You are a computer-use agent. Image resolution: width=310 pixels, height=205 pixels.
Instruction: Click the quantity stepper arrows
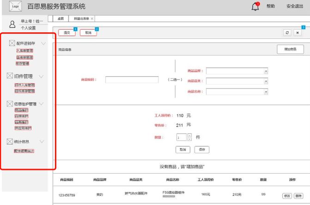tap(189, 137)
